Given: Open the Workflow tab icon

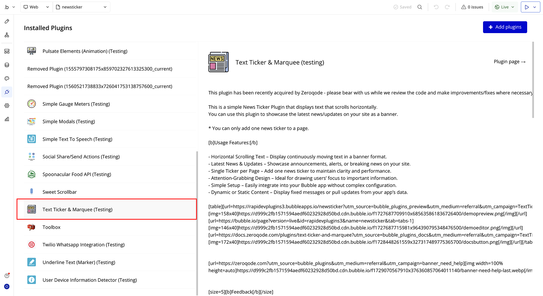Looking at the screenshot, I should [7, 35].
